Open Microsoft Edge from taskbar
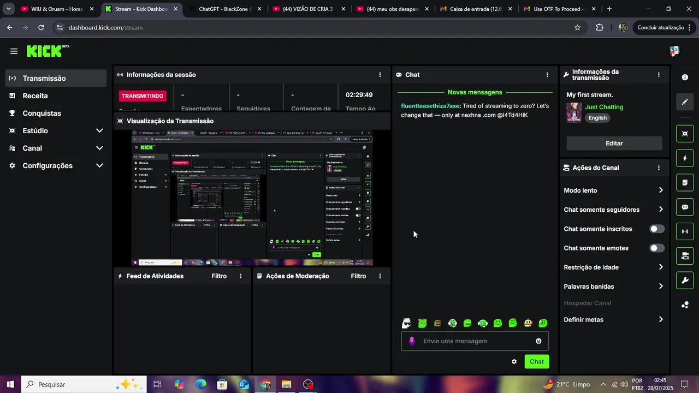The width and height of the screenshot is (699, 393). (200, 385)
